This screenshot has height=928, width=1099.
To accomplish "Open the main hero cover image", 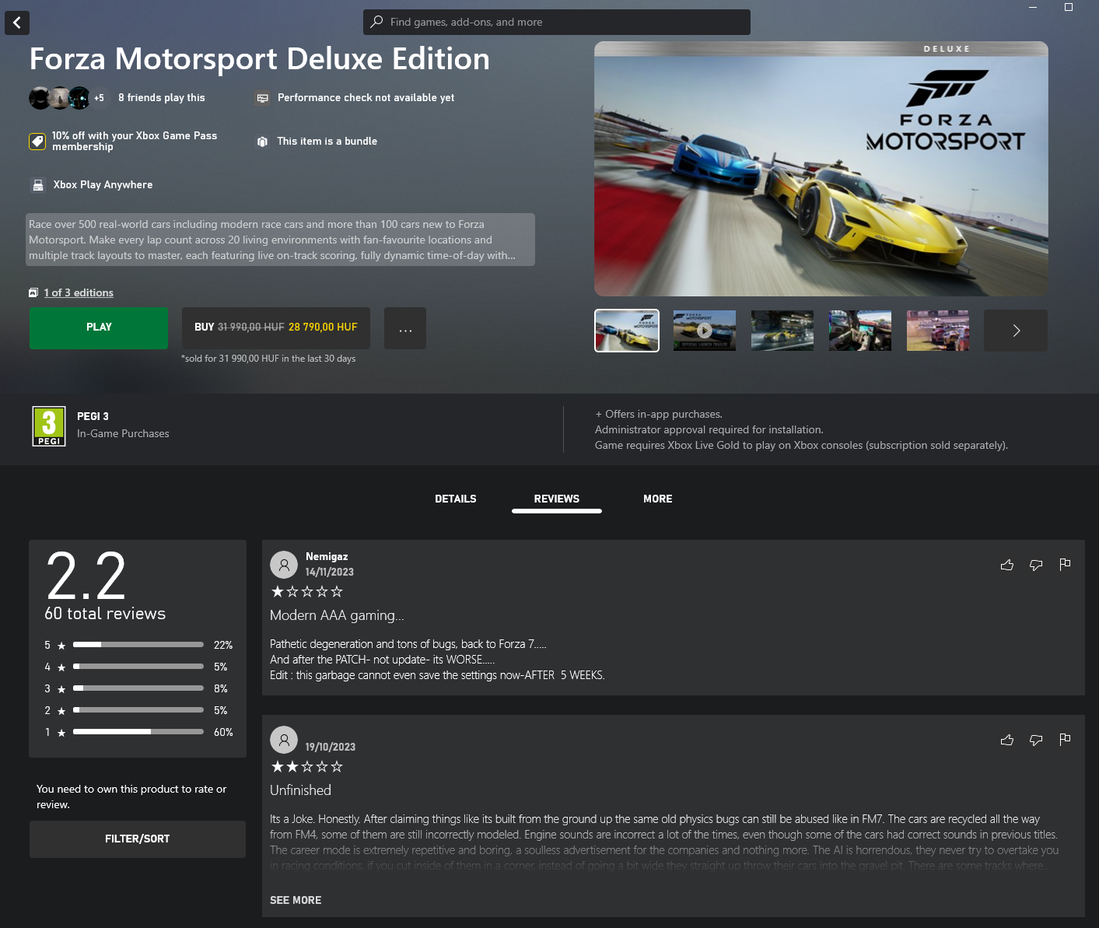I will (x=821, y=169).
